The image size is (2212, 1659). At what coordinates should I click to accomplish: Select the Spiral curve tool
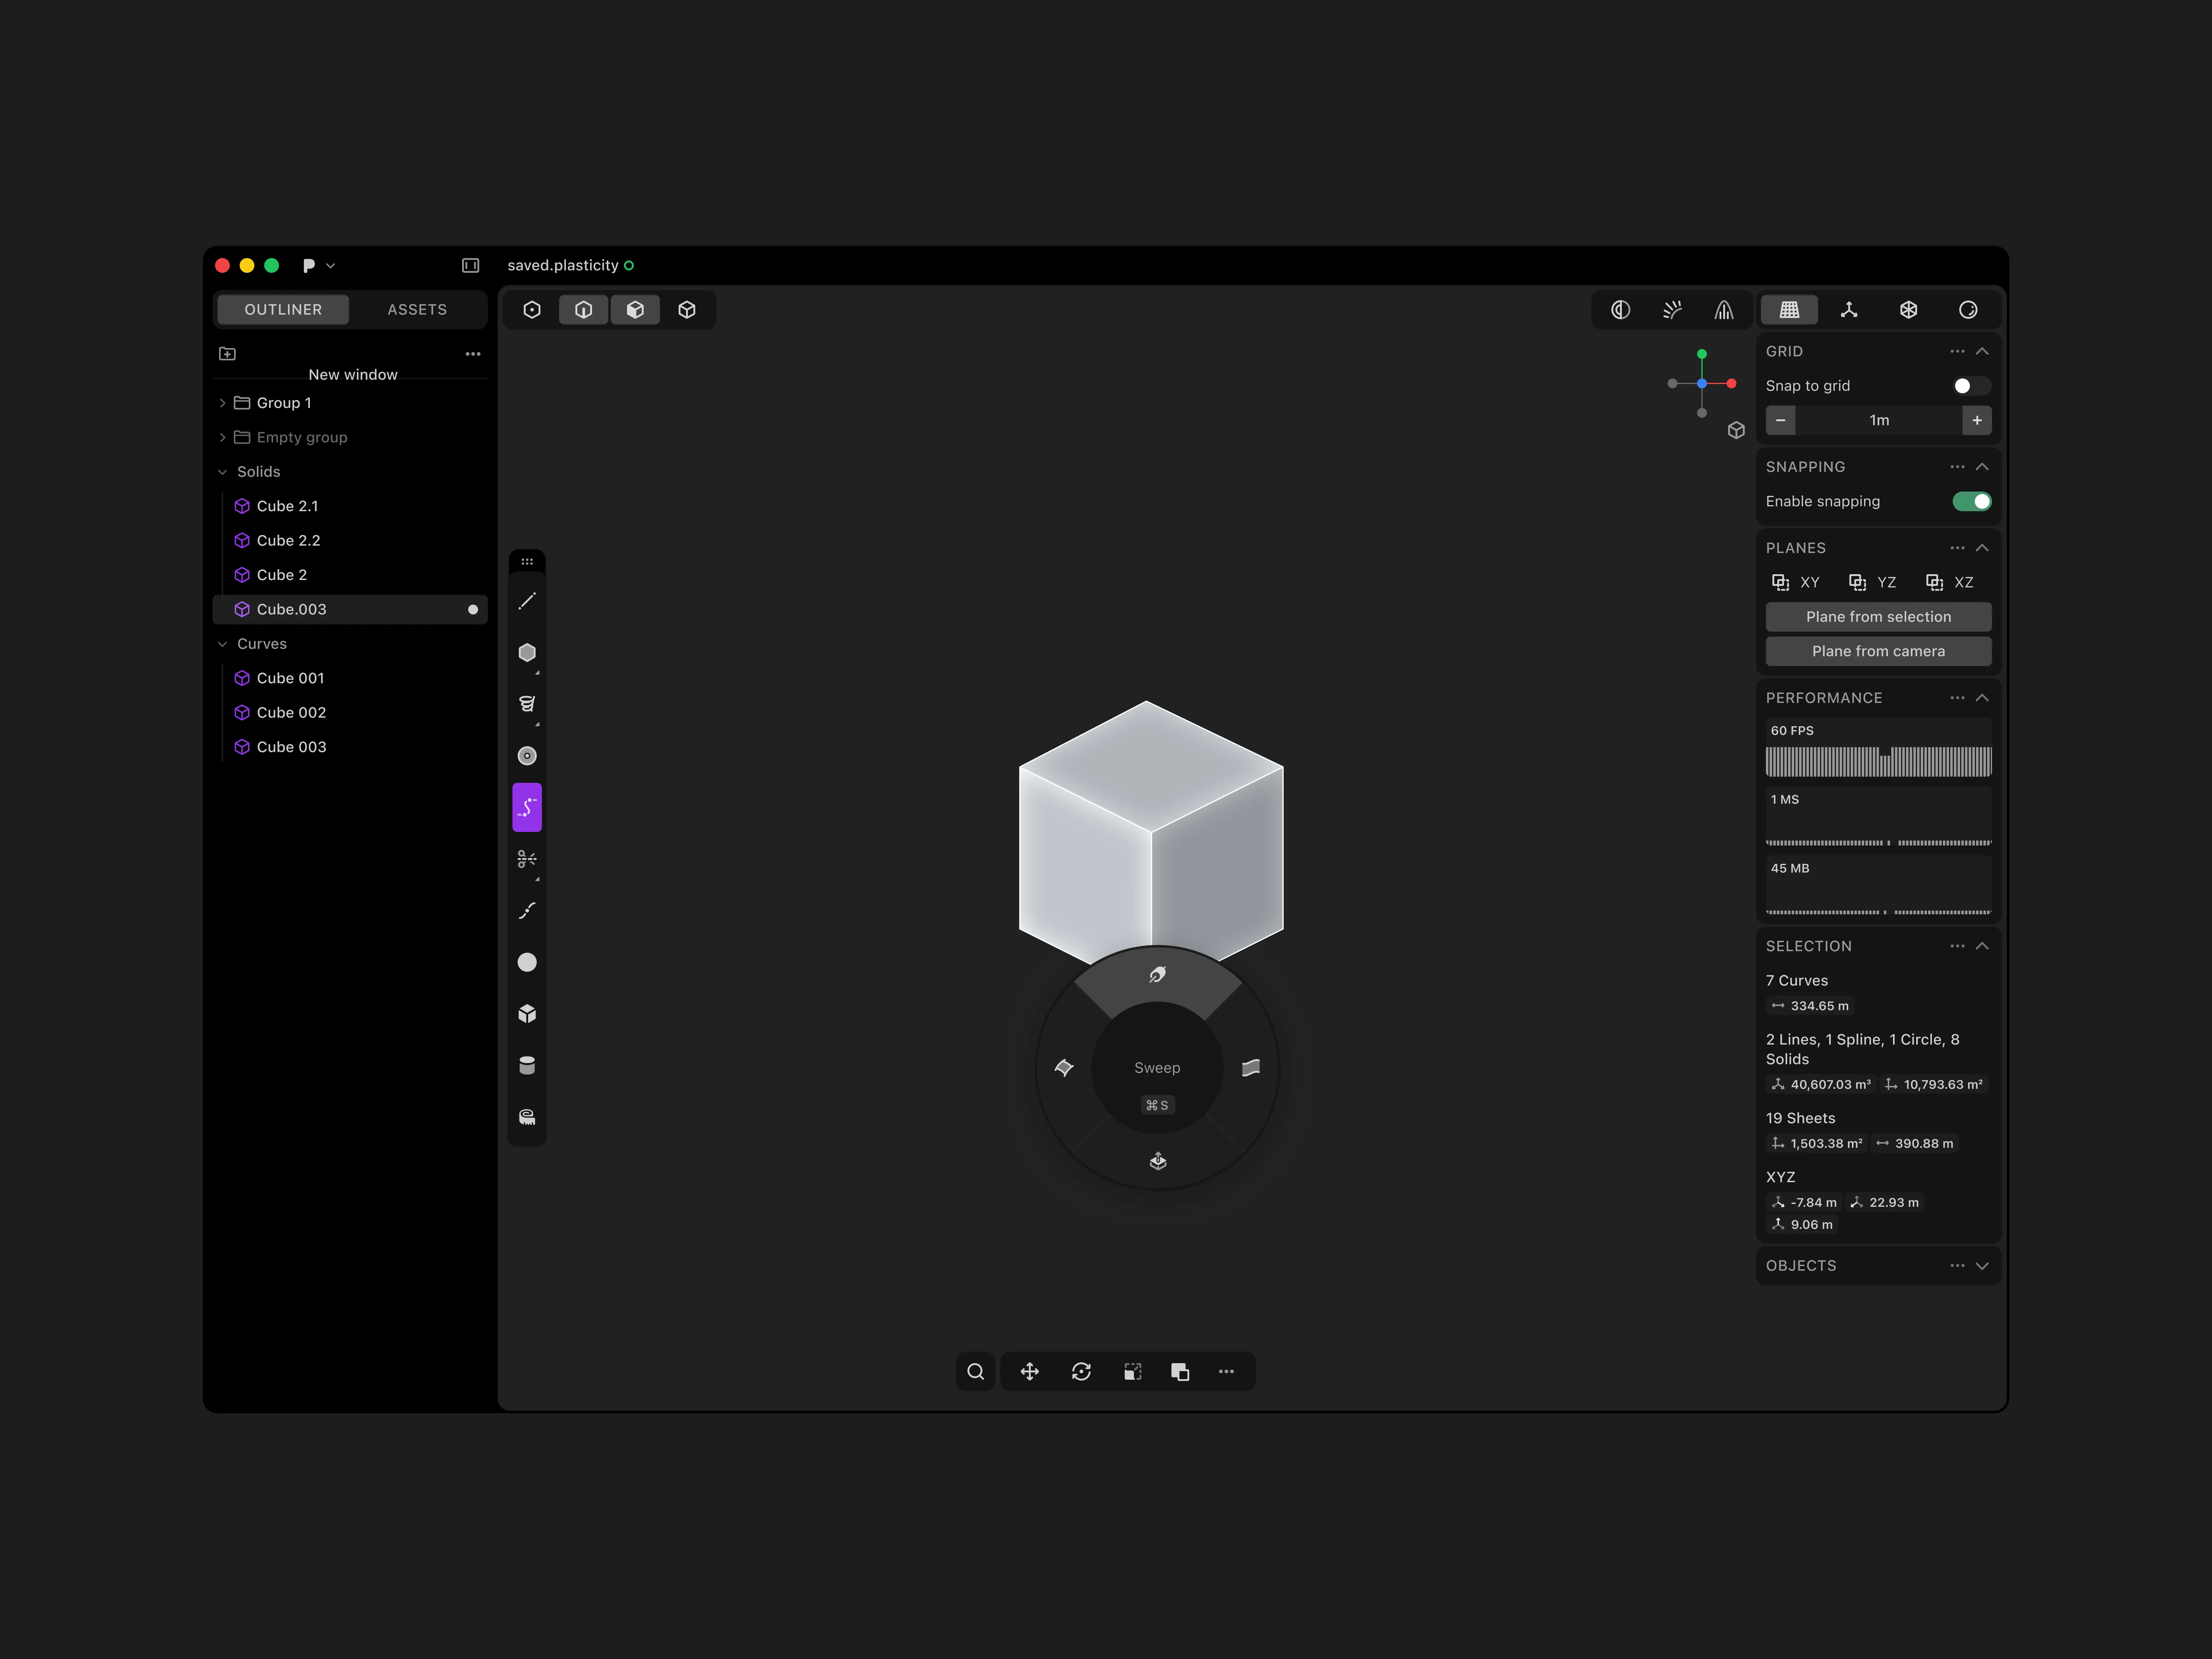[x=527, y=704]
